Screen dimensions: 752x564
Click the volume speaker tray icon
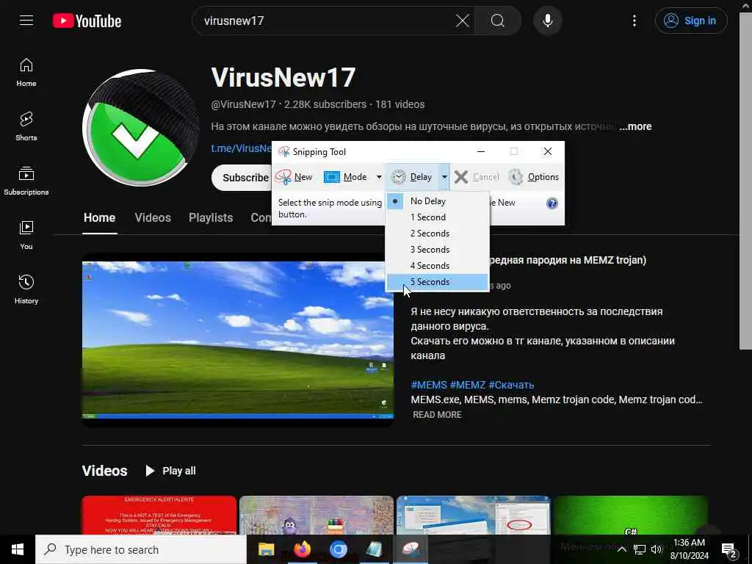[x=656, y=549]
